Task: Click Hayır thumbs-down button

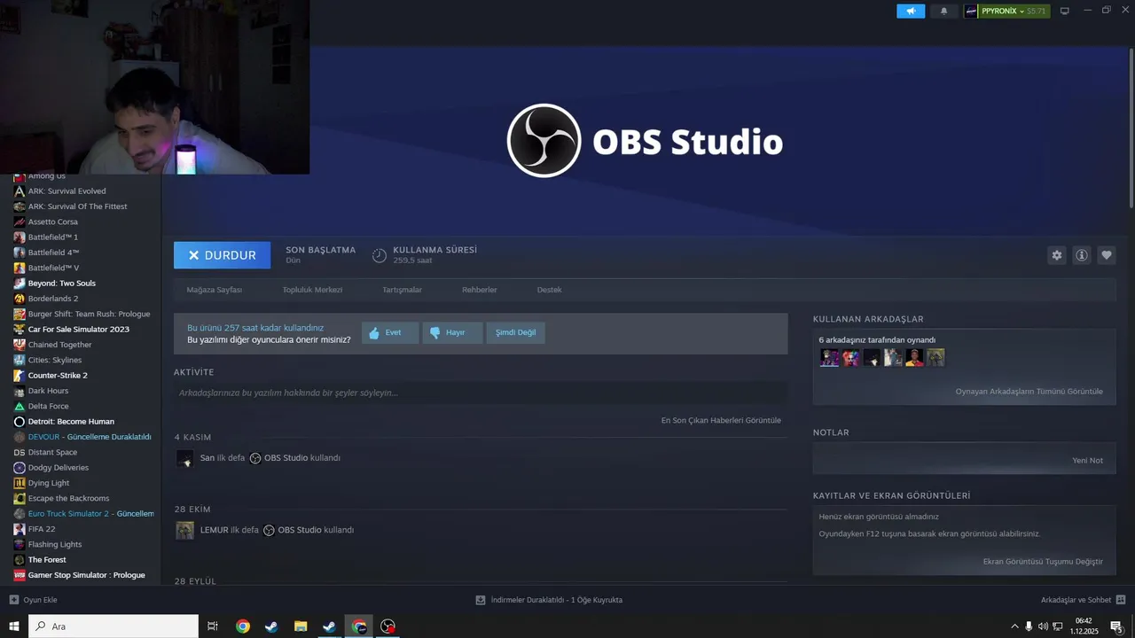Action: click(452, 333)
